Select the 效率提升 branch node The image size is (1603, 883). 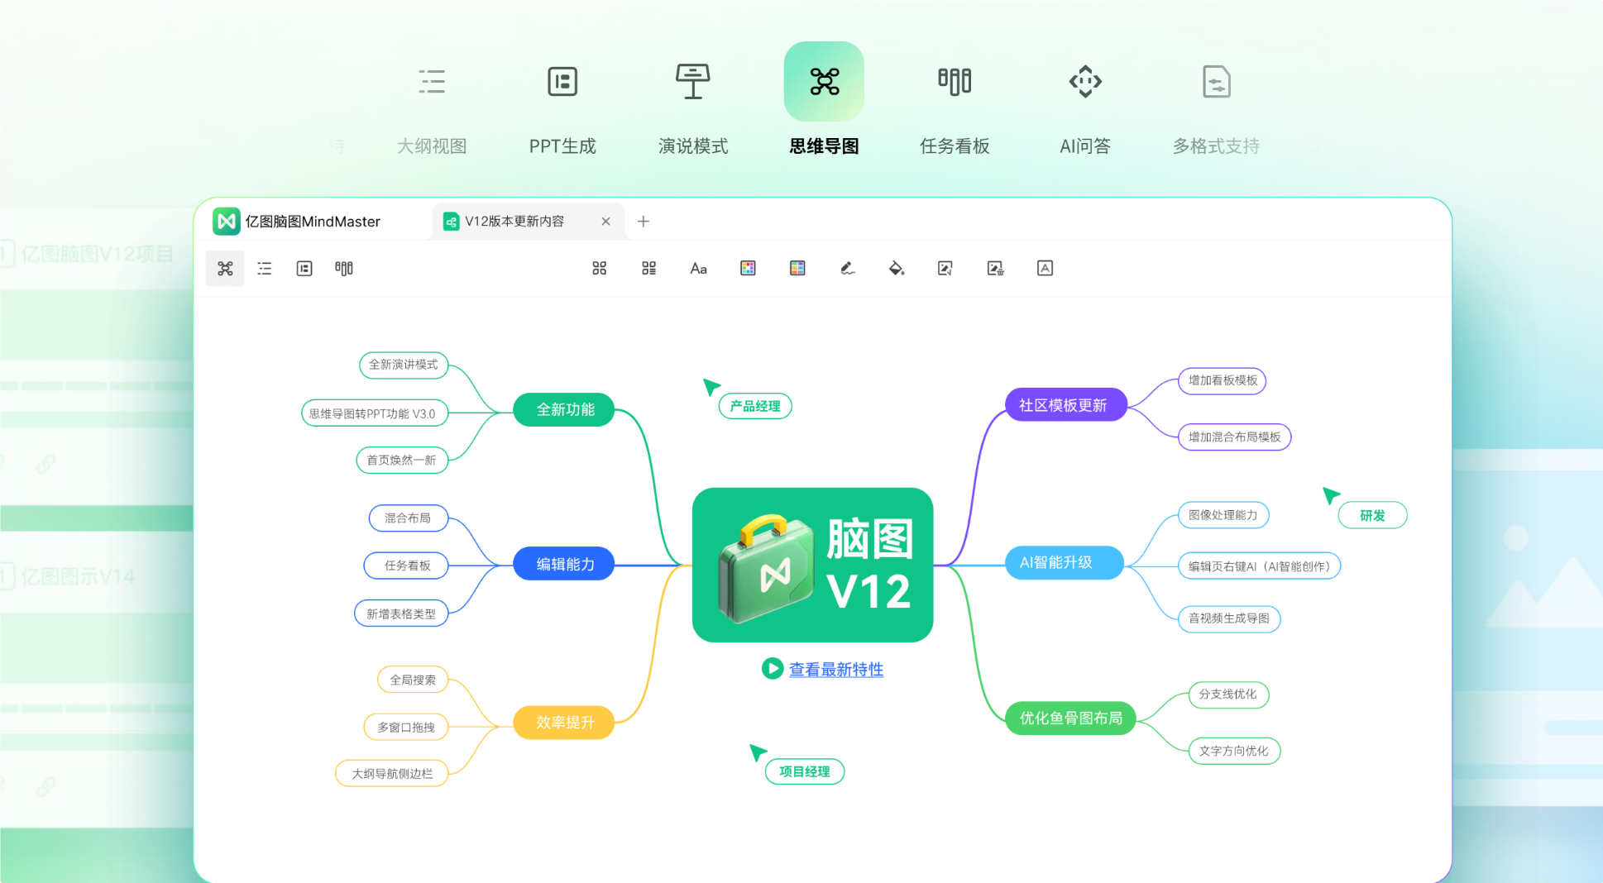pyautogui.click(x=564, y=722)
